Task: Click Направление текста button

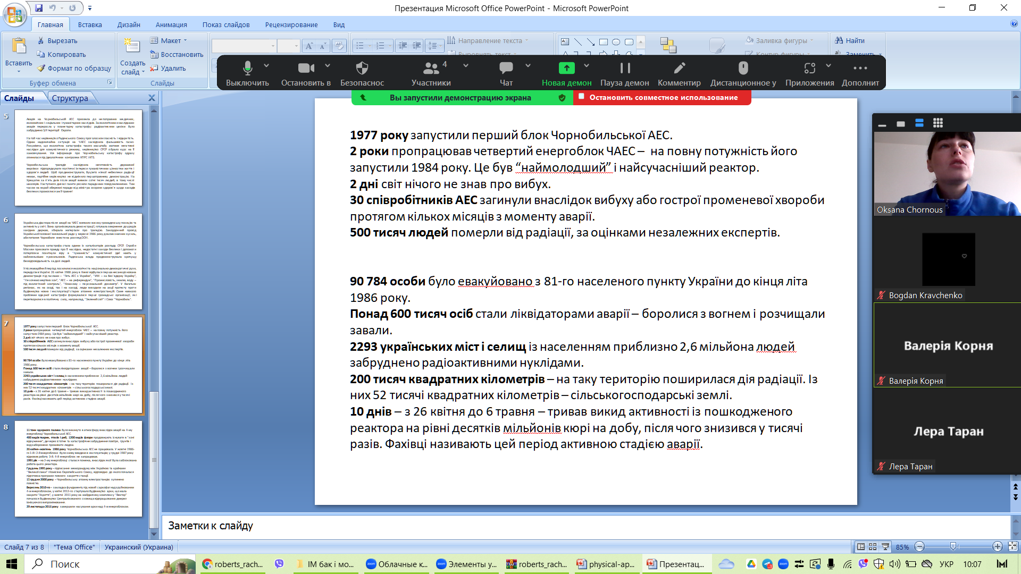Action: click(488, 40)
